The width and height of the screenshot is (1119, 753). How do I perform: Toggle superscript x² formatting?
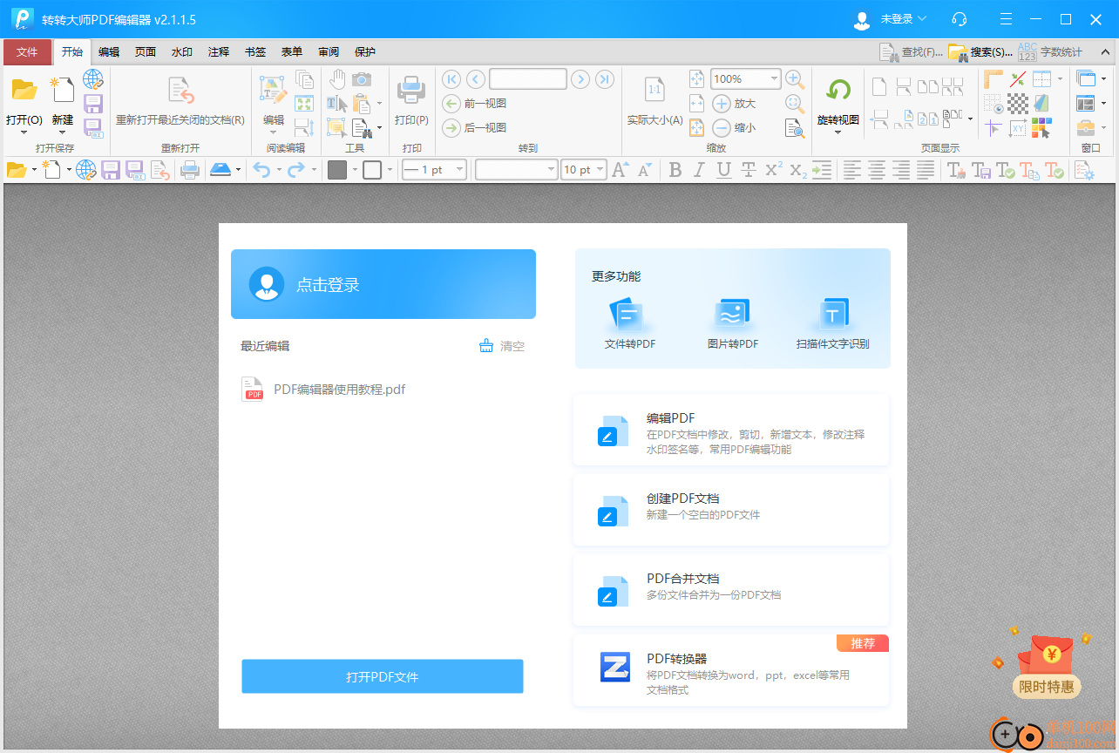coord(773,170)
